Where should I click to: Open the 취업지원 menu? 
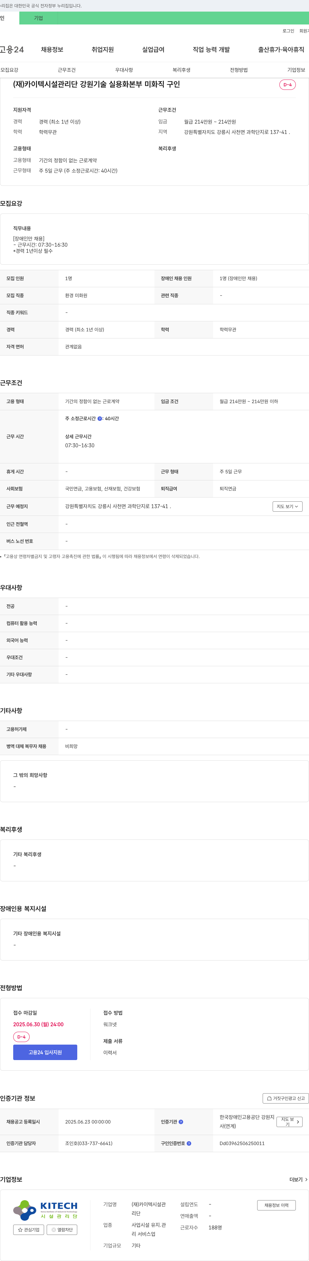(103, 50)
